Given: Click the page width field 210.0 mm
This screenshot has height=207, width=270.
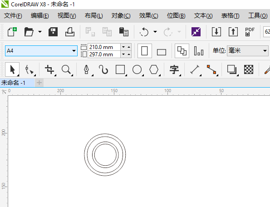Looking at the screenshot, I should point(104,47).
